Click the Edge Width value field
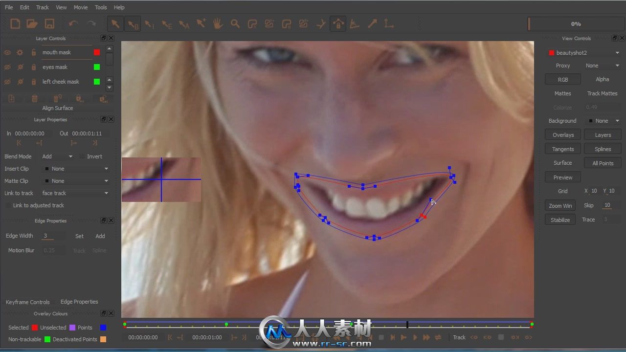 click(x=53, y=236)
